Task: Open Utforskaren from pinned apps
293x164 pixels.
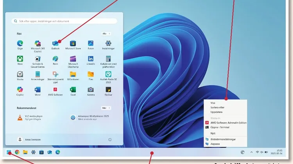Action: tap(73, 76)
